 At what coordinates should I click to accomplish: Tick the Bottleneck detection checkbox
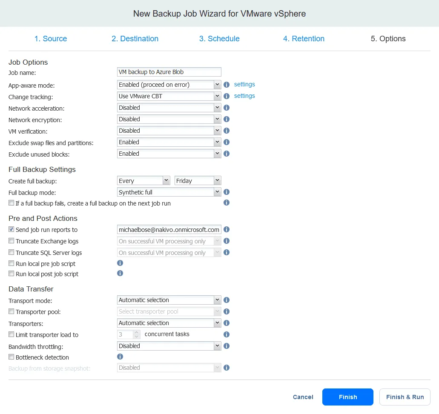coord(11,357)
